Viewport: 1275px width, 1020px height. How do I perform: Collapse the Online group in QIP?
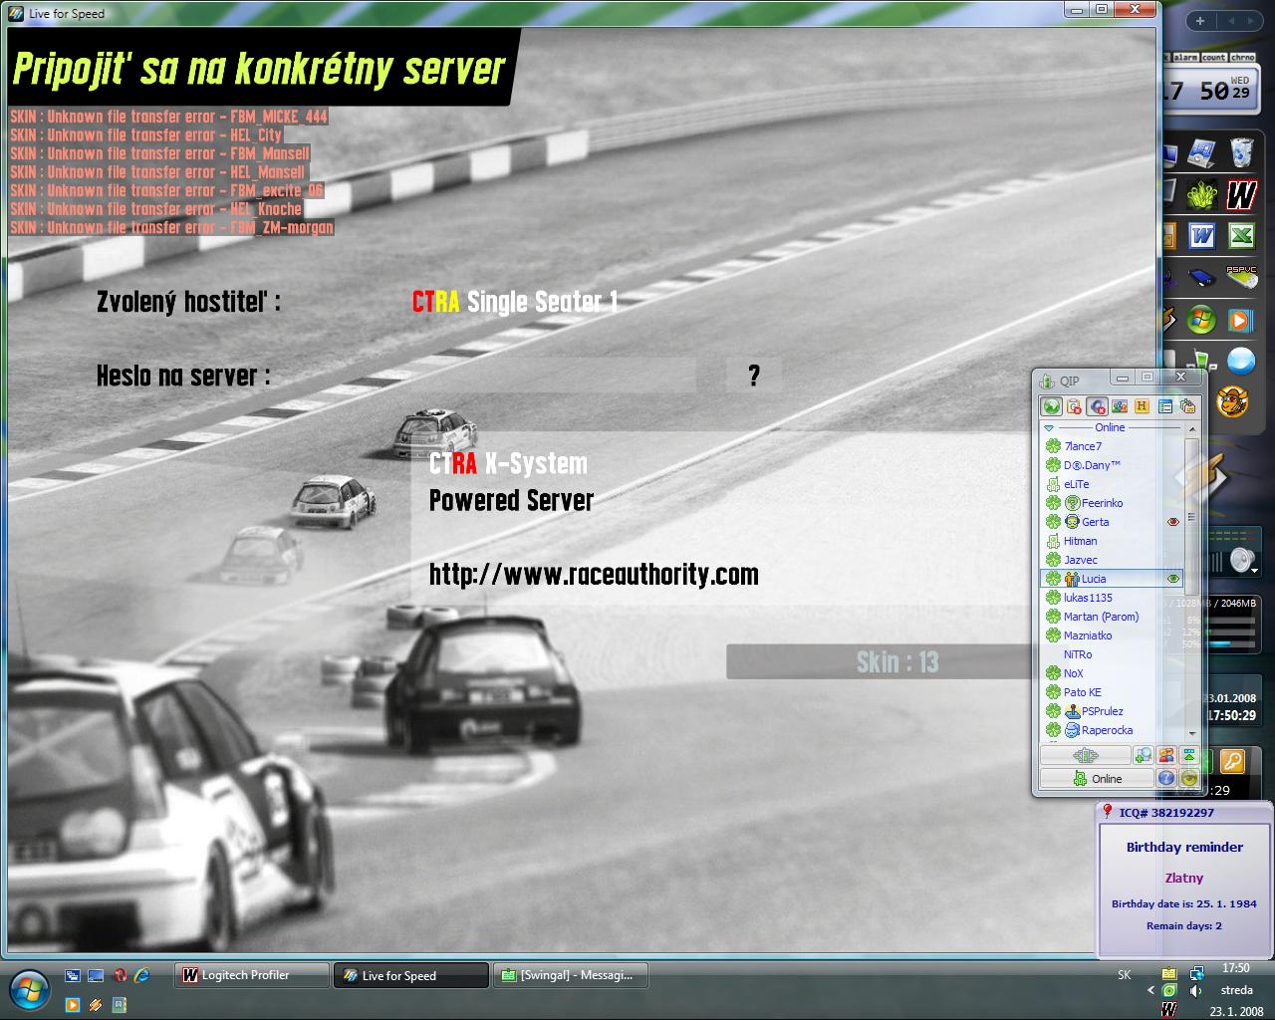pyautogui.click(x=1049, y=427)
